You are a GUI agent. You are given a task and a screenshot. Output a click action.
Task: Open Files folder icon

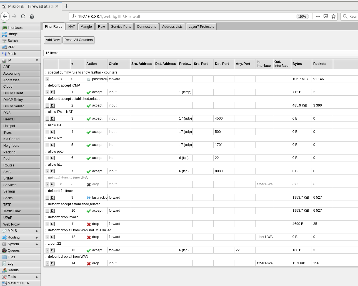pos(4,257)
